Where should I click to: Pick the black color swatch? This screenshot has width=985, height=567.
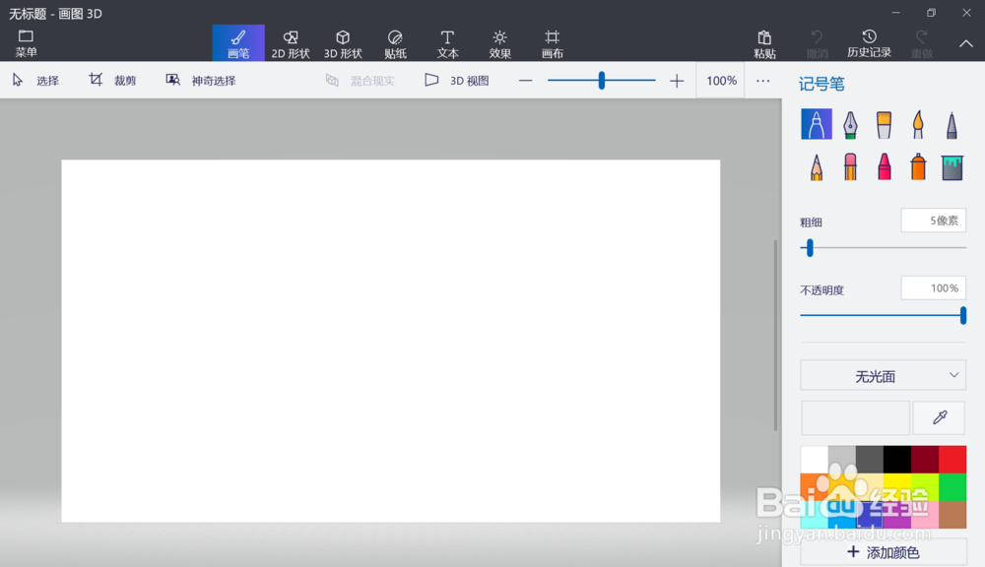897,460
